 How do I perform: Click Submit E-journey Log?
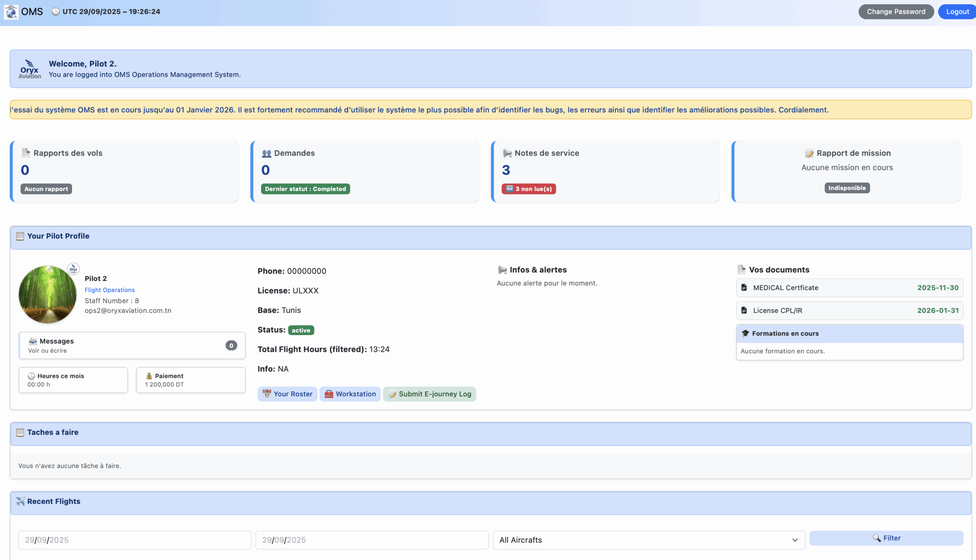(429, 394)
